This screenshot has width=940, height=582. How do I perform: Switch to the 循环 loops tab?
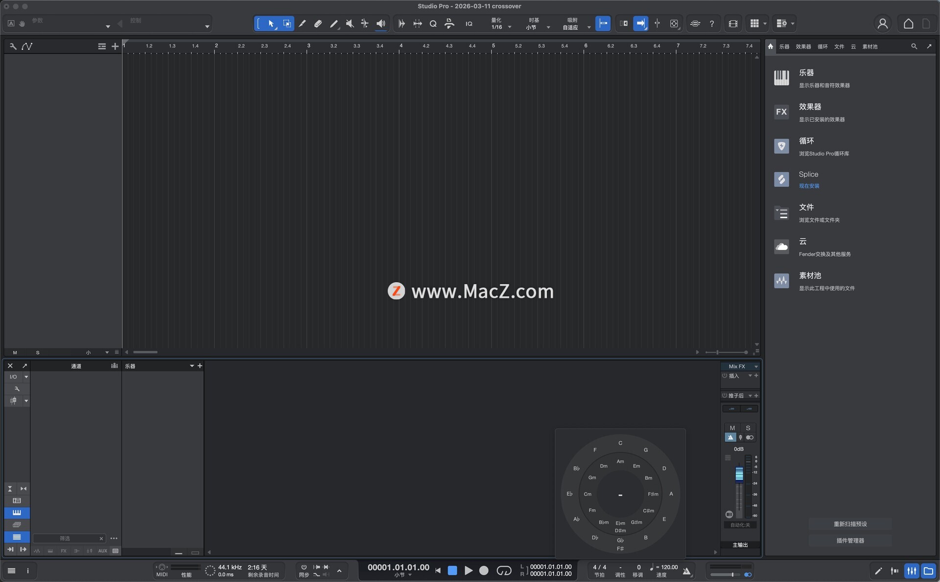click(822, 46)
